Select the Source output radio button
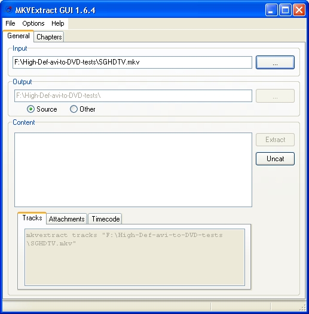This screenshot has height=314, width=309. [x=30, y=109]
